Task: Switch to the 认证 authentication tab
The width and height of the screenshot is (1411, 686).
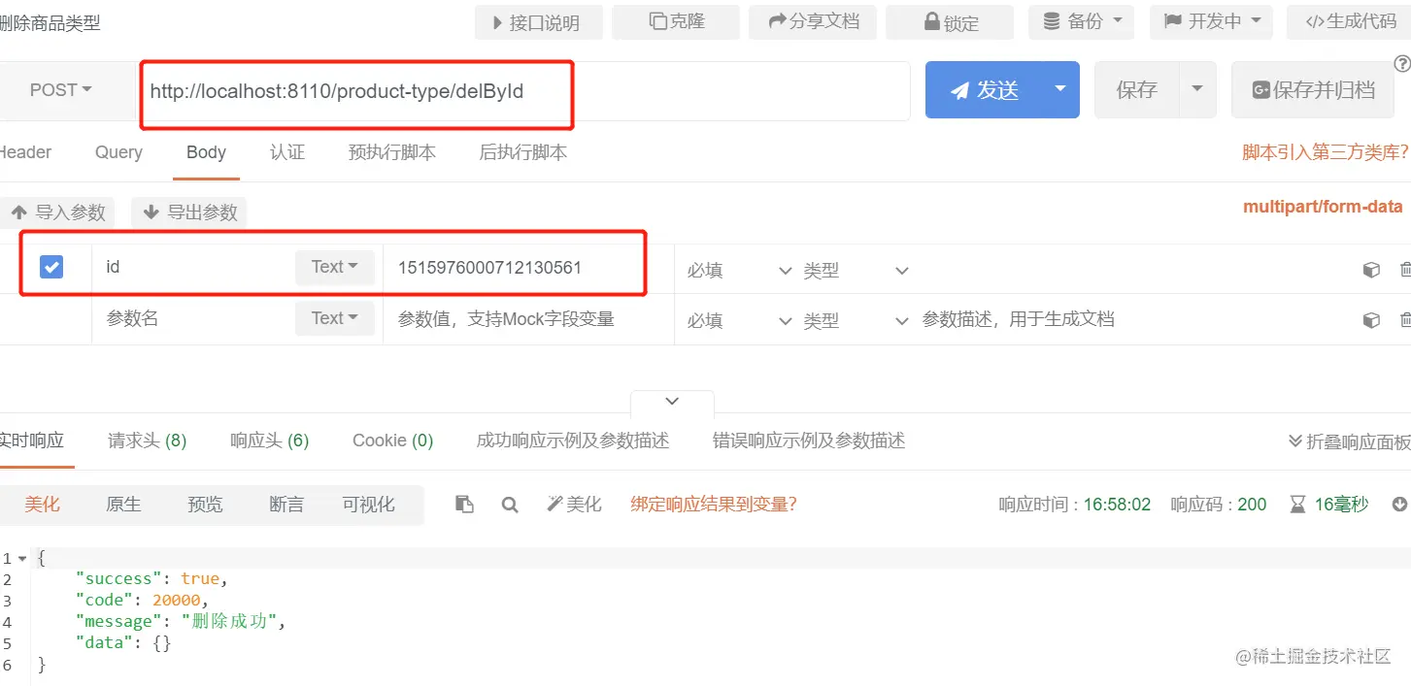Action: [x=287, y=152]
